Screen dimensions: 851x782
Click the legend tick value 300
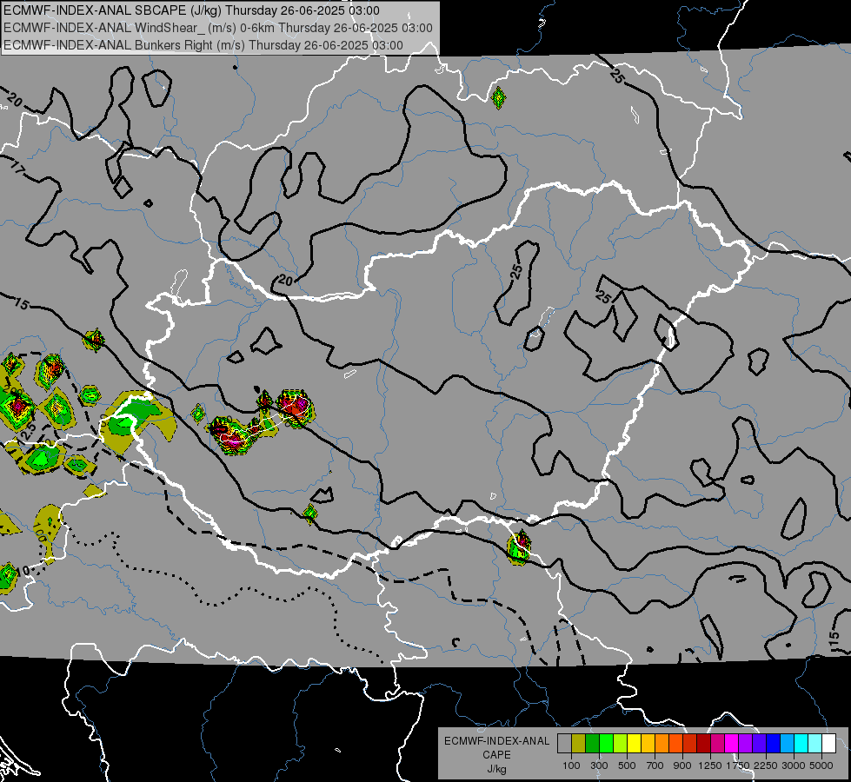599,765
